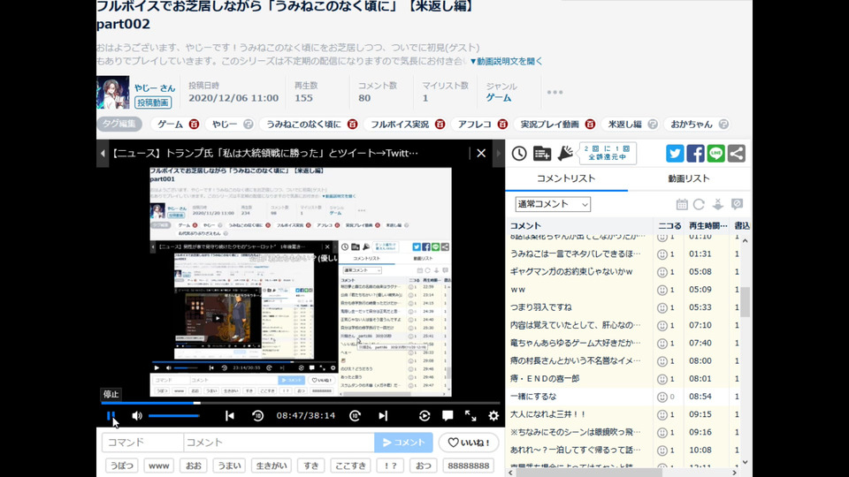The height and width of the screenshot is (477, 849).
Task: Sort by コメント column header
Action: (525, 225)
